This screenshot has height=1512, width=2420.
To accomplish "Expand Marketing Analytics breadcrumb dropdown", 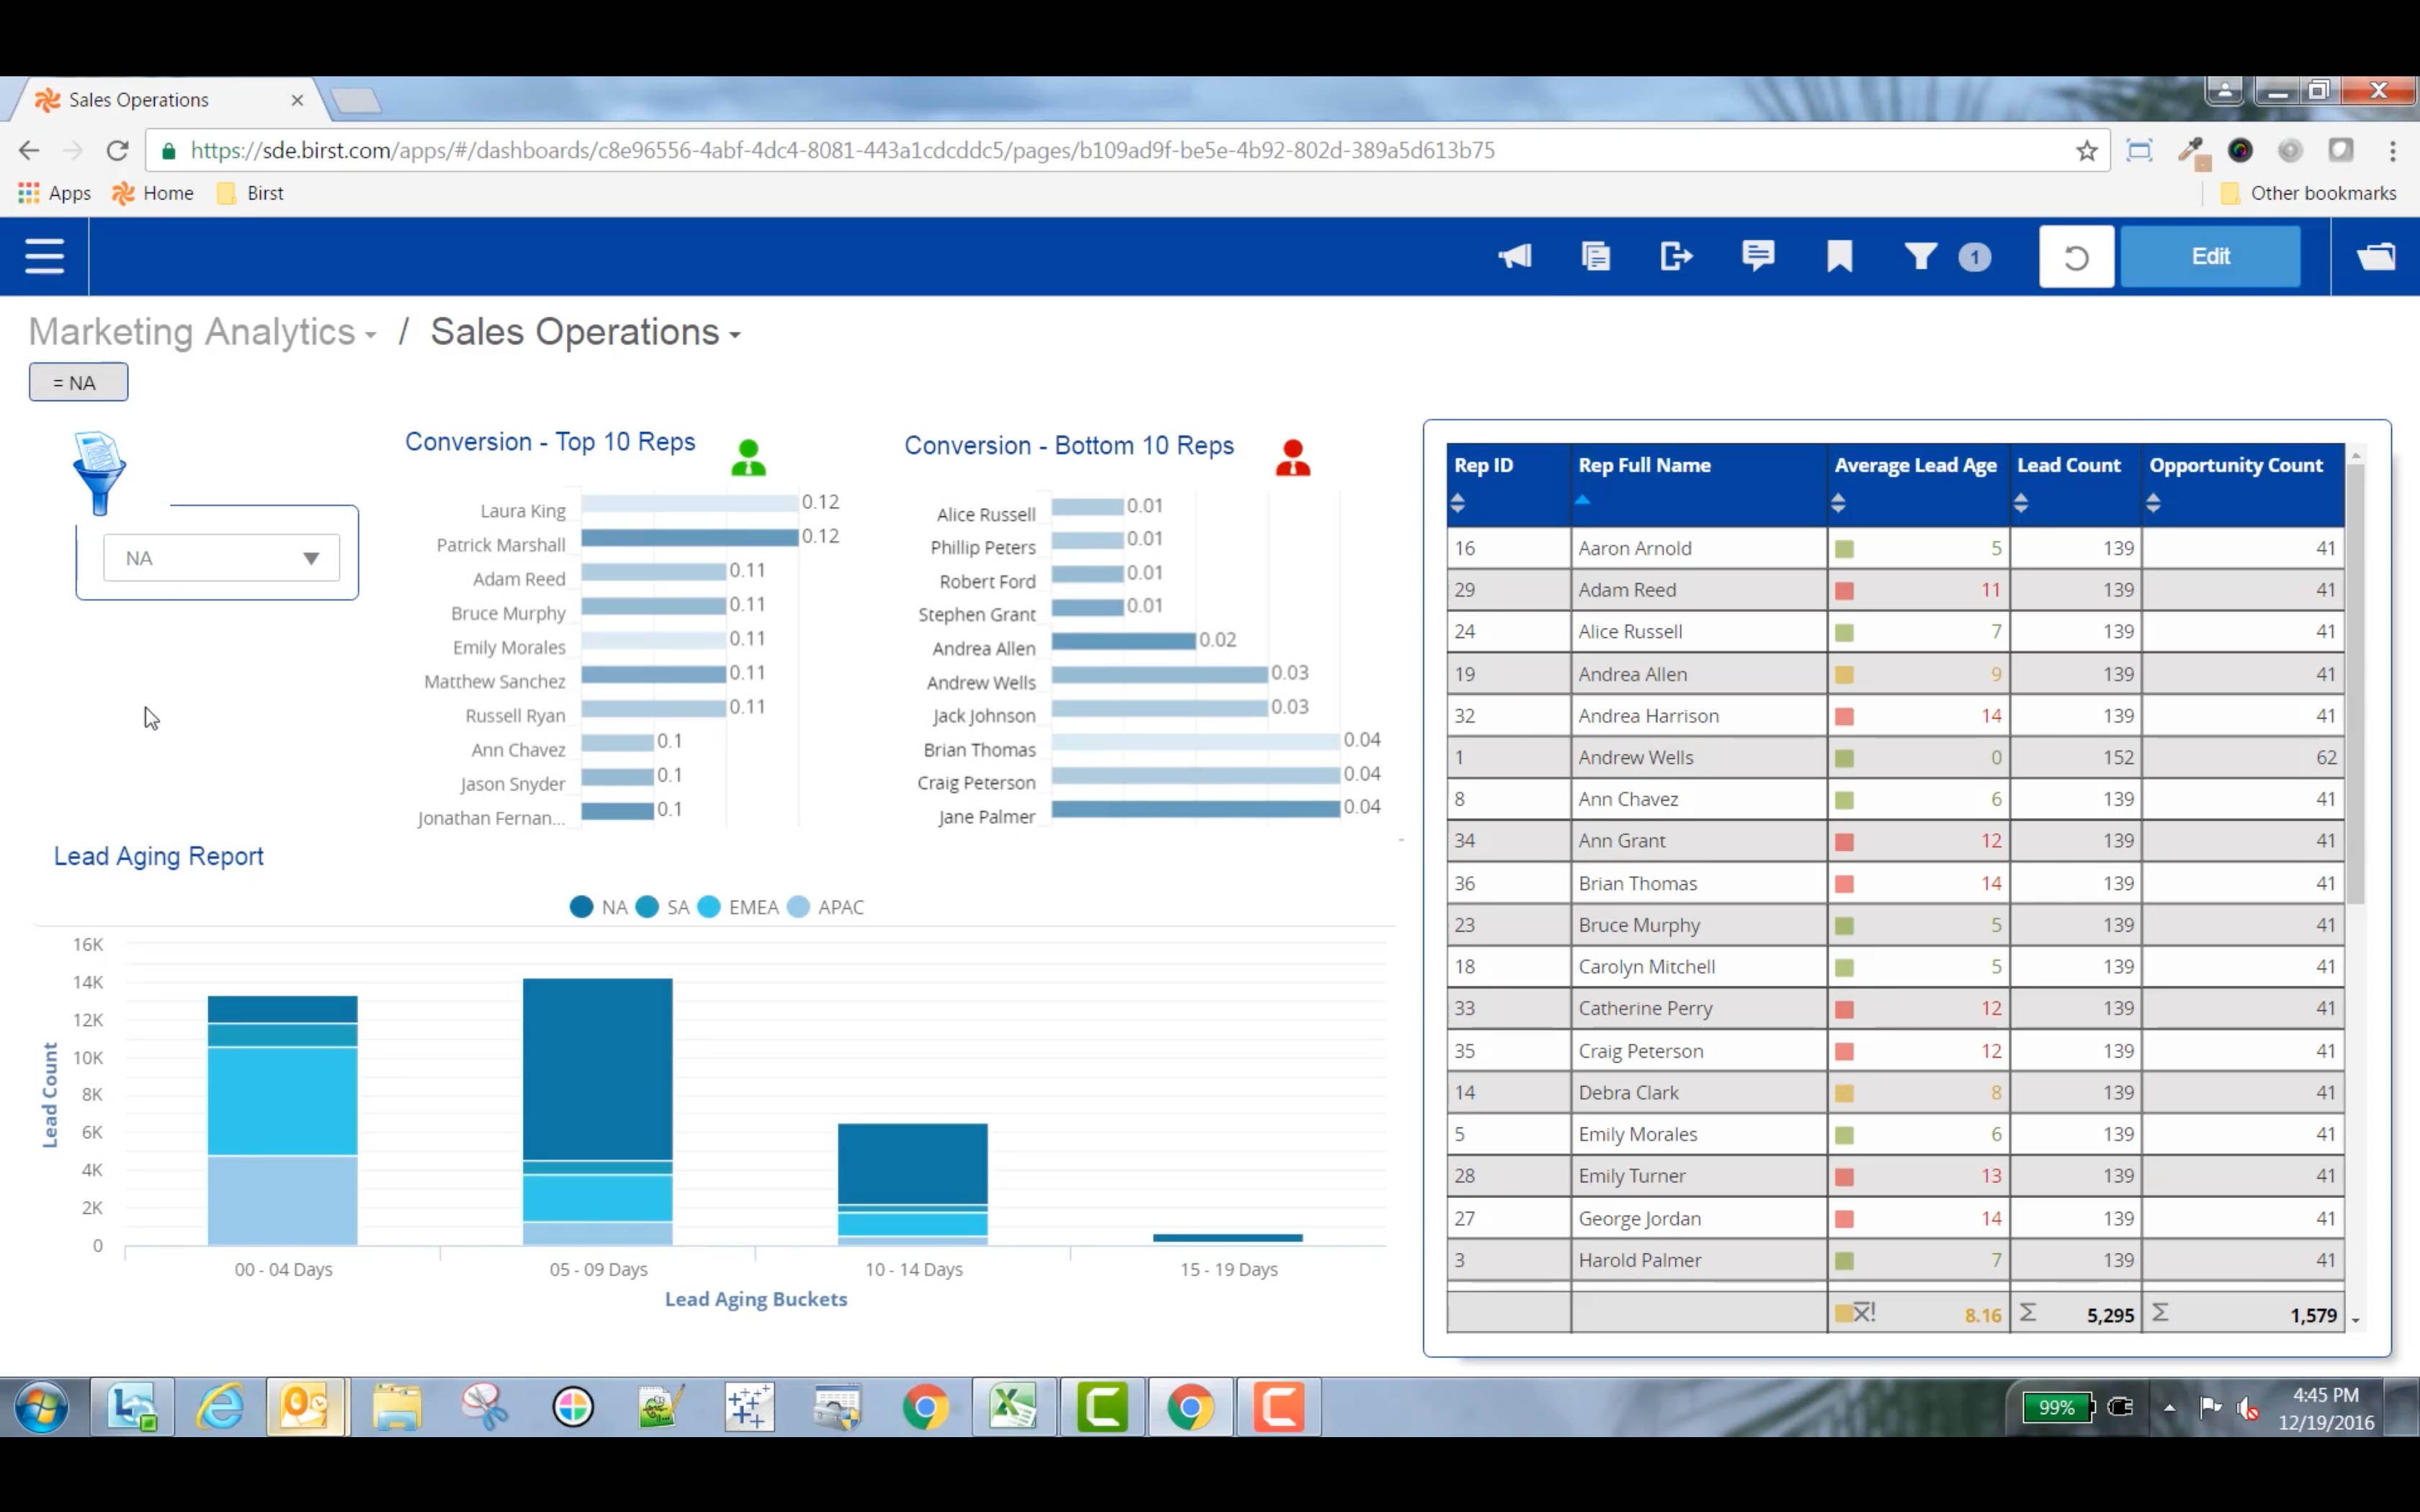I will click(370, 335).
